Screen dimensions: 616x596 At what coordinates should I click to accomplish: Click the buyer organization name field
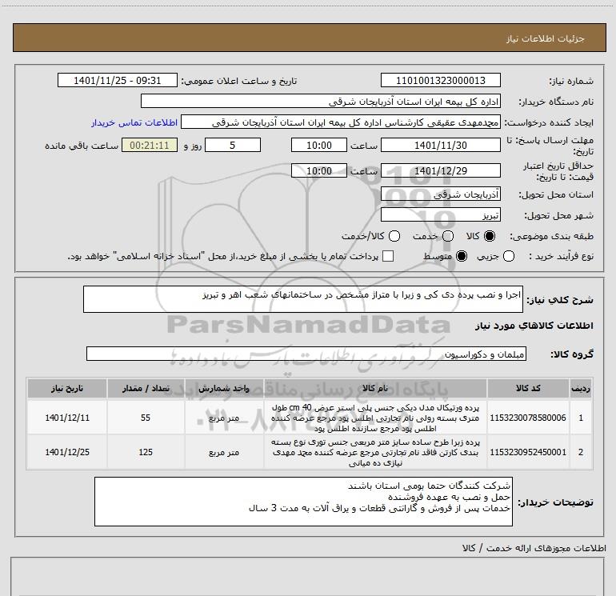(321, 102)
